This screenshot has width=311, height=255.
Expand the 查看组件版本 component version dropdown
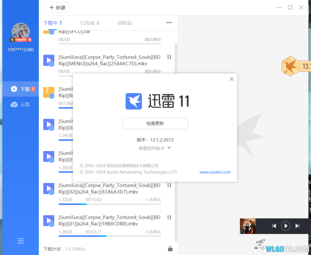click(x=155, y=147)
